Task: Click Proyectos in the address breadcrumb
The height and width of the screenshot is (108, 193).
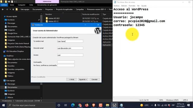Action: [x=49, y=9]
